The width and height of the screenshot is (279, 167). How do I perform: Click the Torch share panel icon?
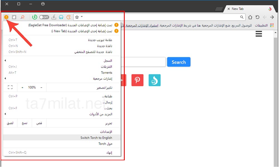pos(14,17)
